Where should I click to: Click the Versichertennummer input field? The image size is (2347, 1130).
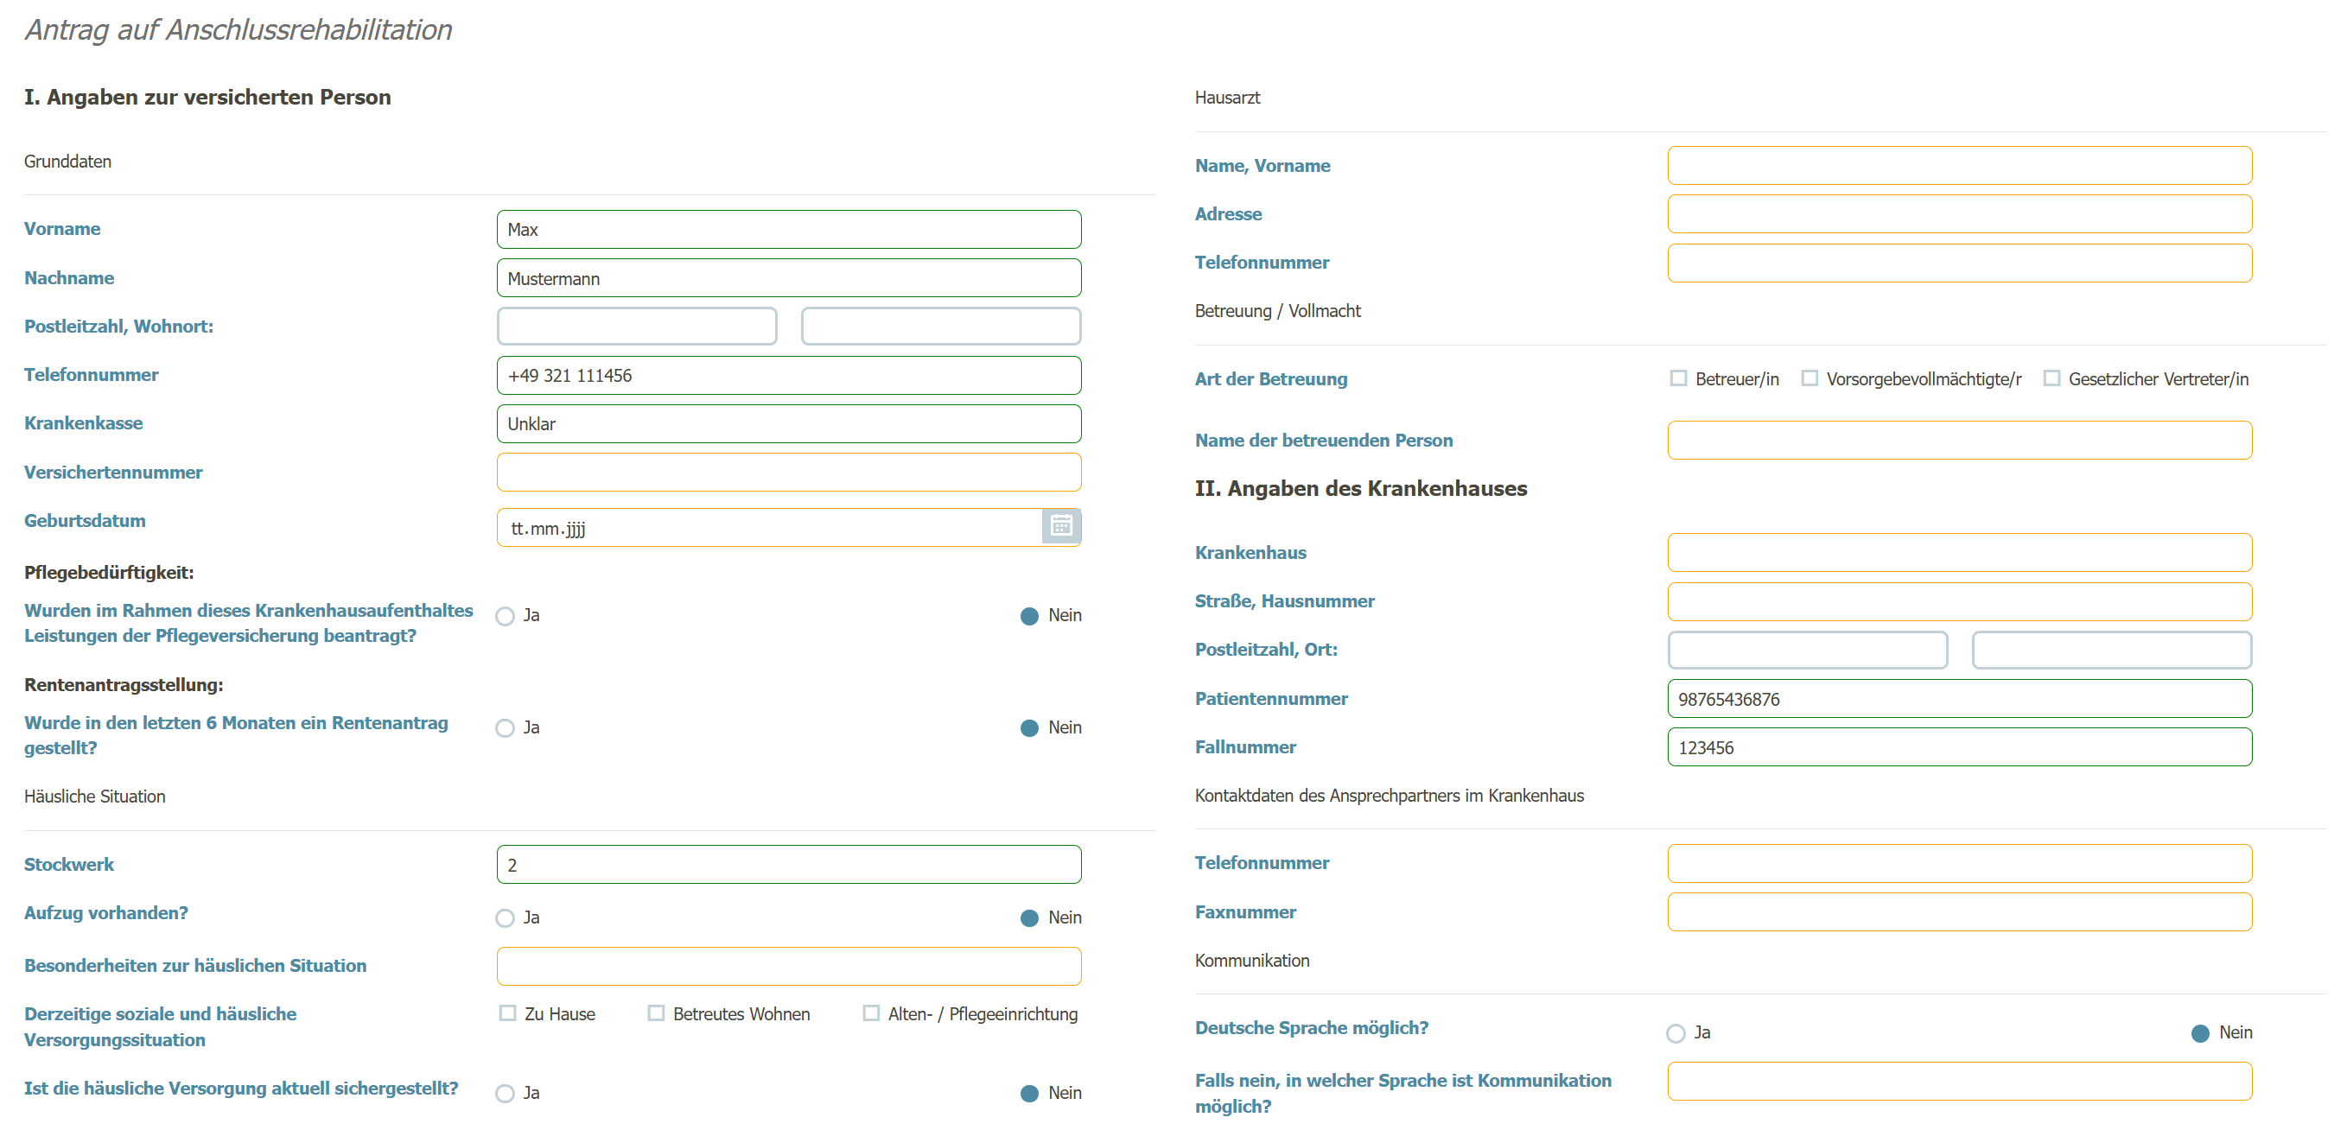click(x=788, y=473)
